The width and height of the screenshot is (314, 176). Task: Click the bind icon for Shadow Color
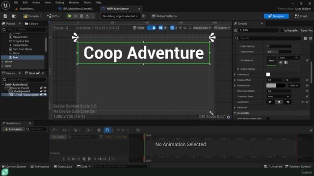(307, 86)
